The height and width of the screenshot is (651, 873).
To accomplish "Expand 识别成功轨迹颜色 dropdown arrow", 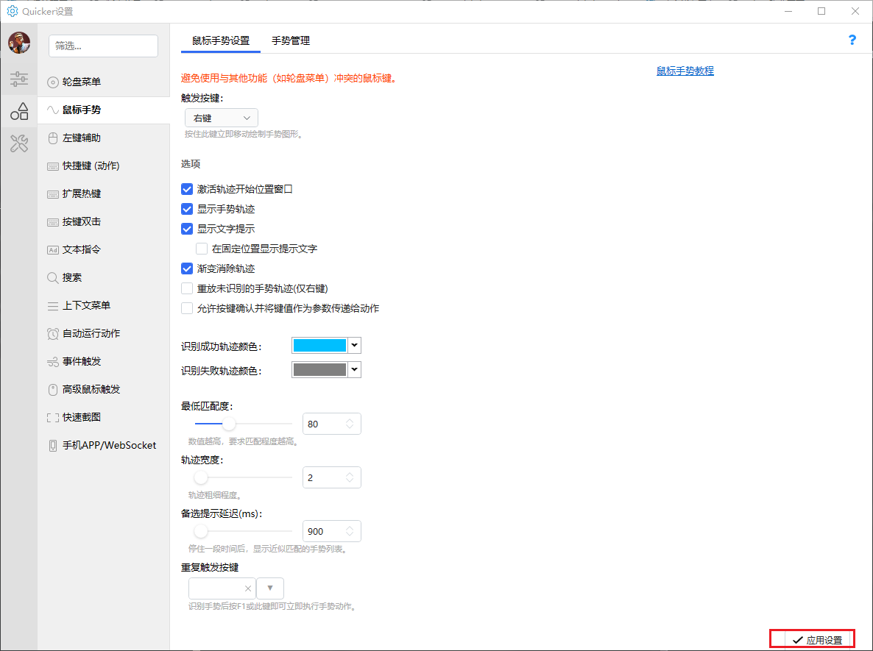I will pyautogui.click(x=354, y=346).
